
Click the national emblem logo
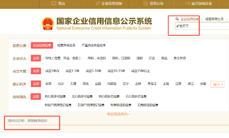coord(48,23)
